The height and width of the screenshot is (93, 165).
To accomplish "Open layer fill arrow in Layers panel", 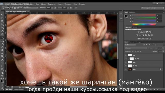I will [x=163, y=51].
